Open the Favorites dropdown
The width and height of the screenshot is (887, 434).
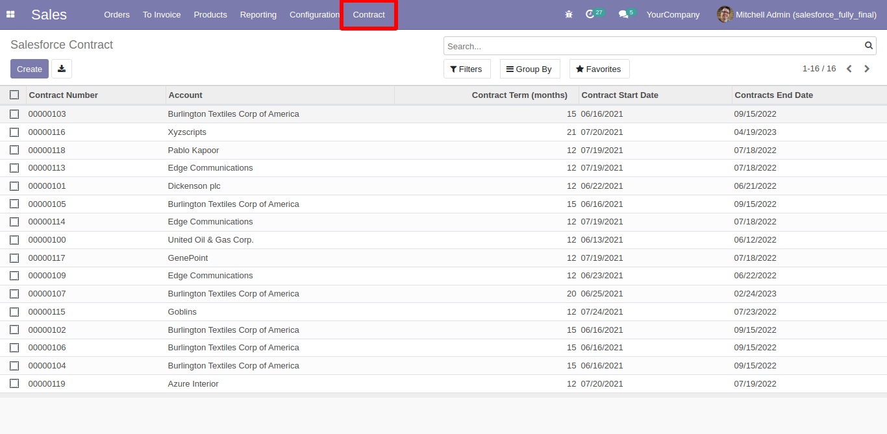[x=599, y=69]
